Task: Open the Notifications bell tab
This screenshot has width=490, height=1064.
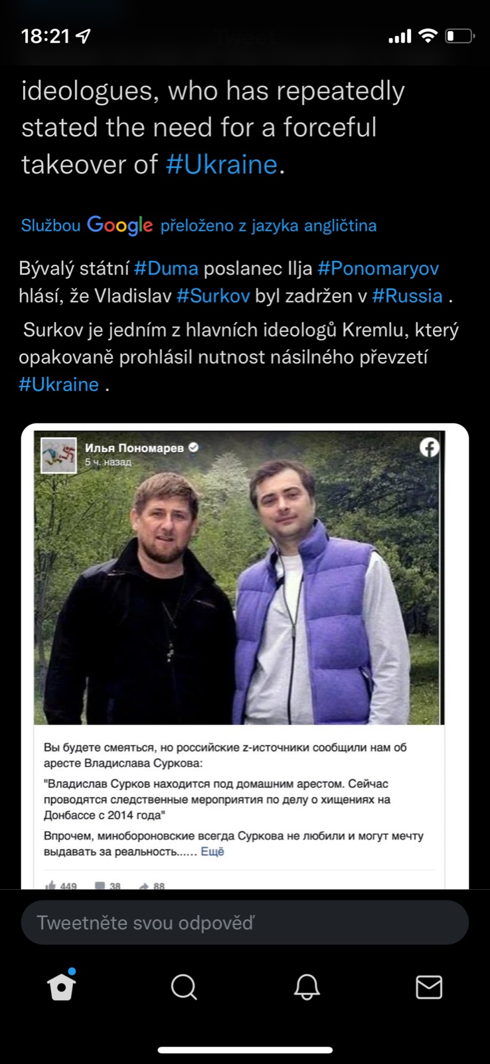Action: click(x=307, y=987)
